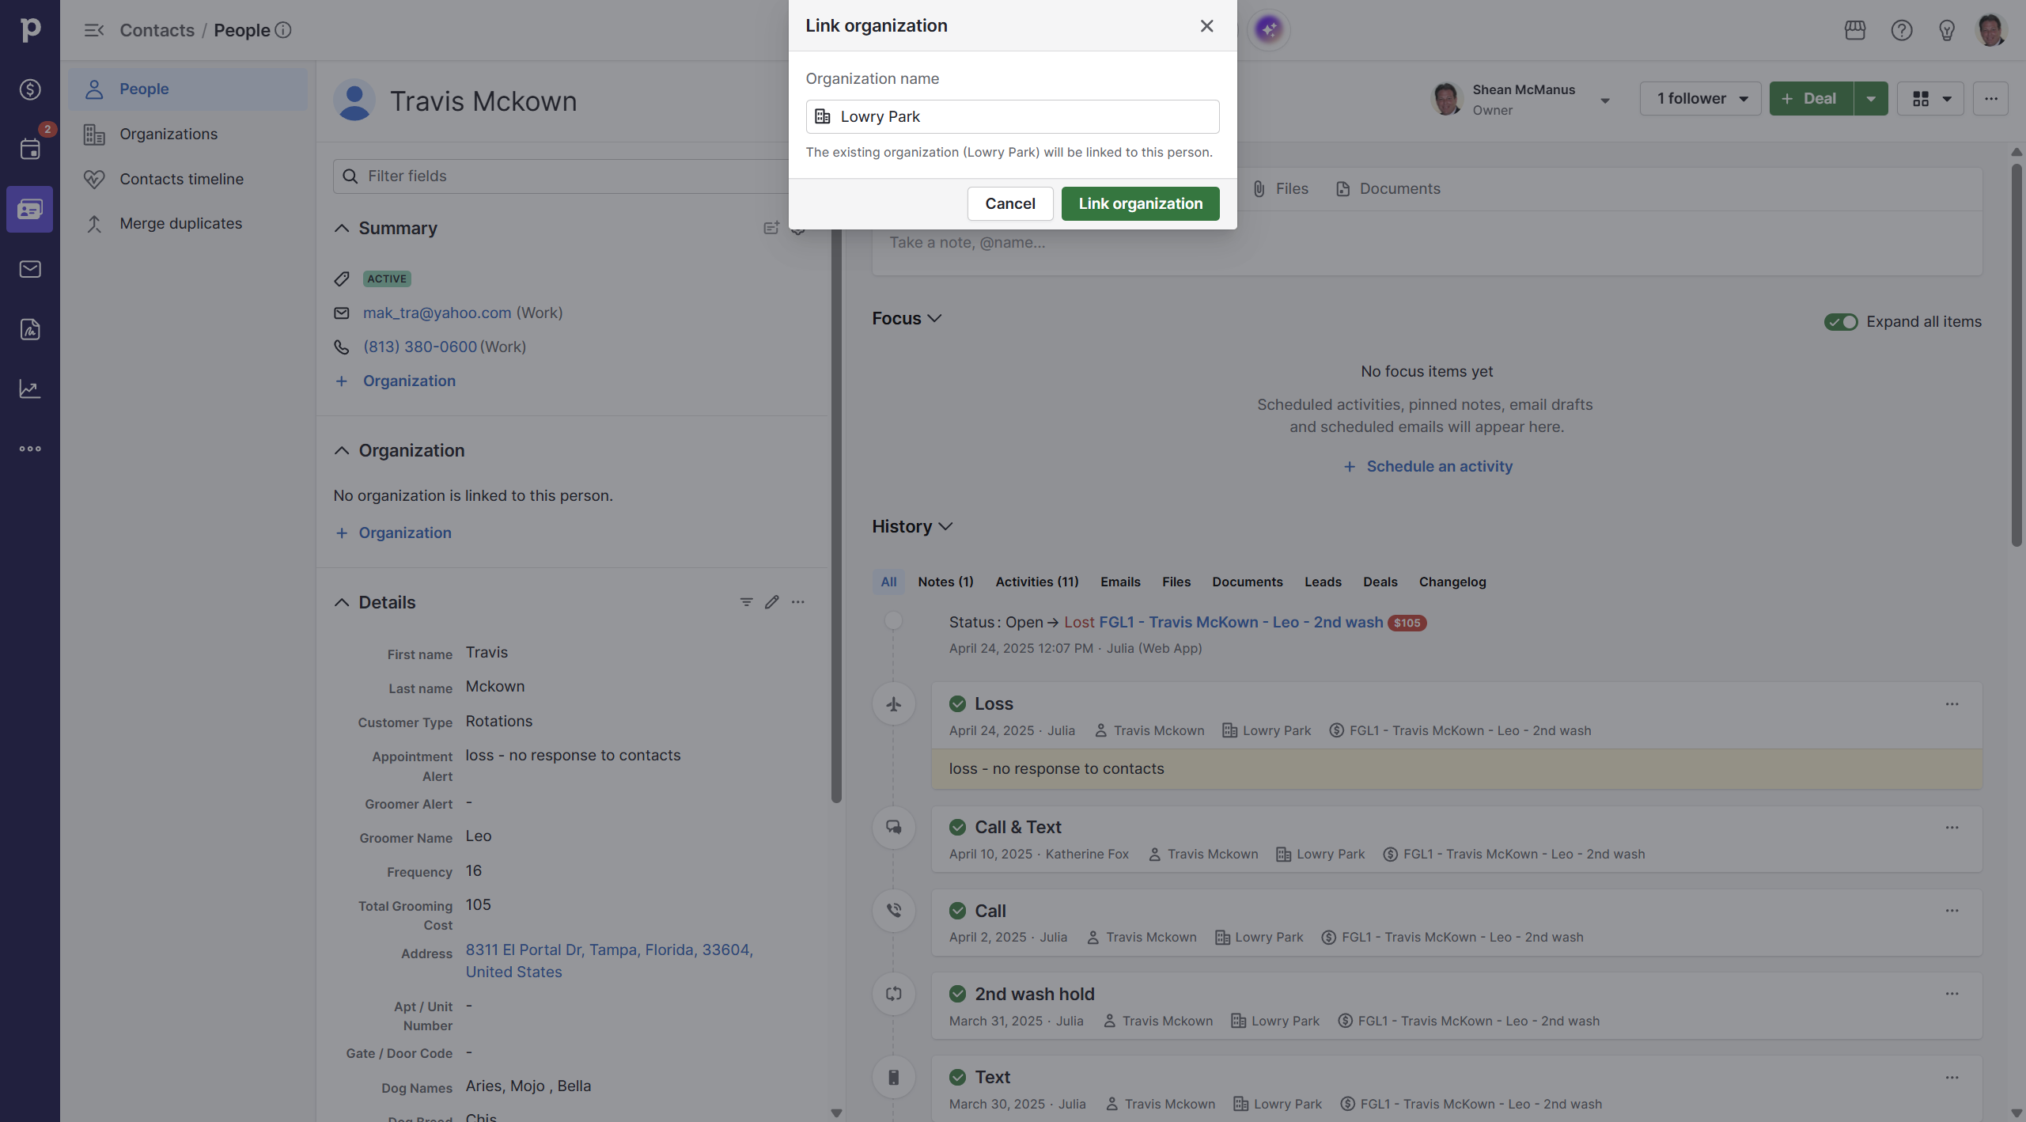The image size is (2026, 1122).
Task: Open the Marketplace icon in header
Action: click(x=1855, y=30)
